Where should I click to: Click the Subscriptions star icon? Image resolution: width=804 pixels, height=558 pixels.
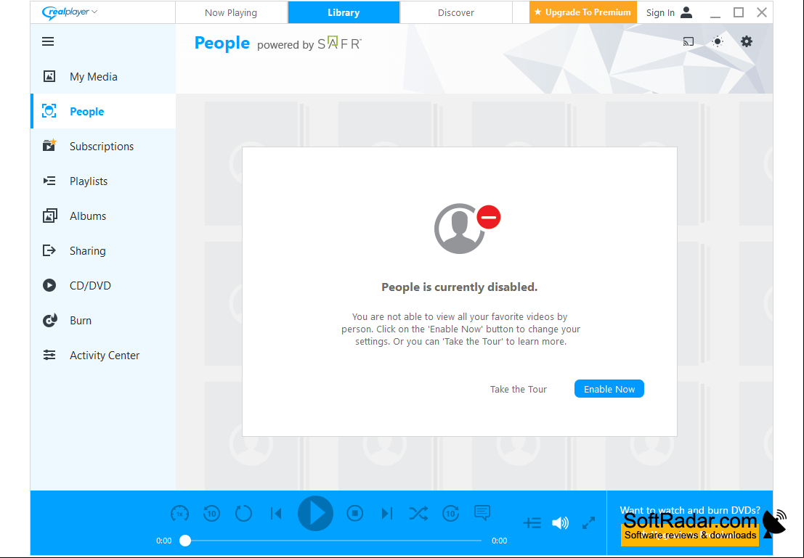[49, 146]
